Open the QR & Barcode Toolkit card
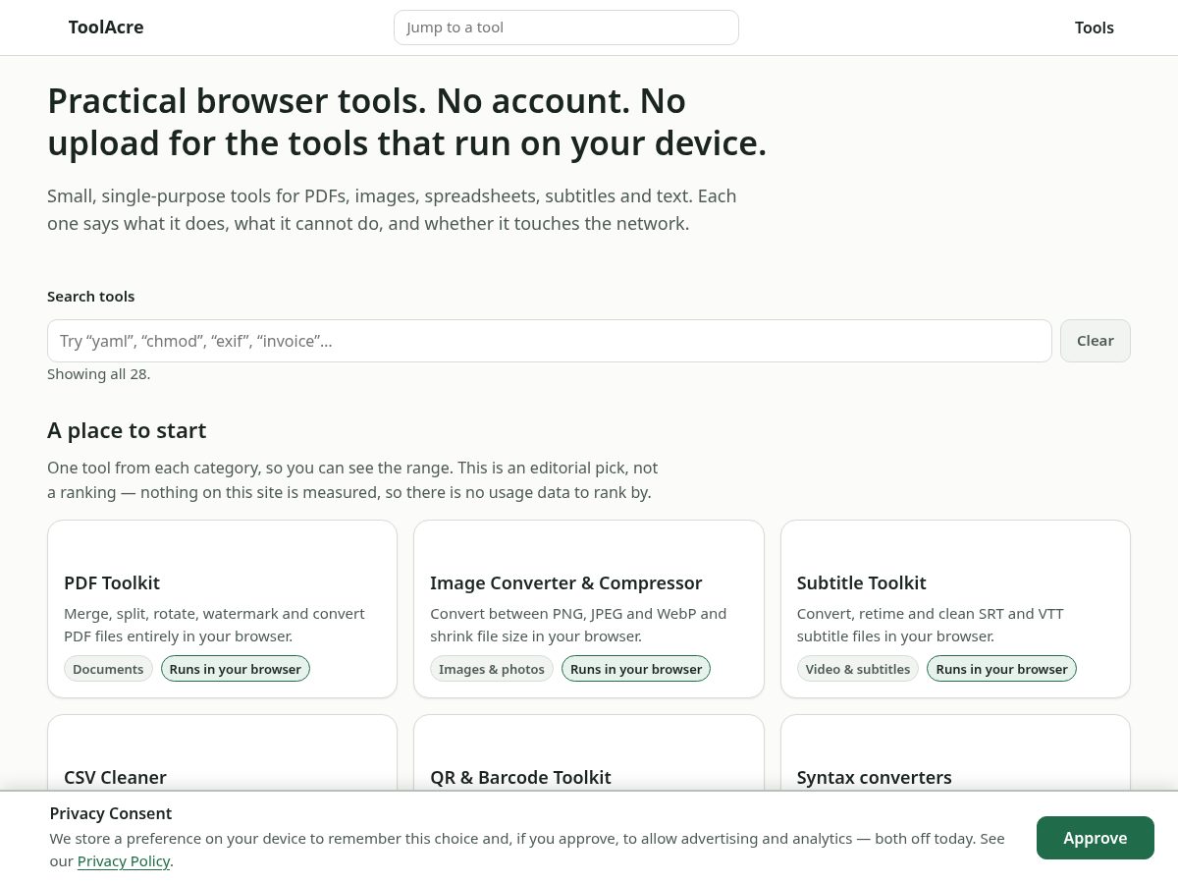 coord(589,752)
